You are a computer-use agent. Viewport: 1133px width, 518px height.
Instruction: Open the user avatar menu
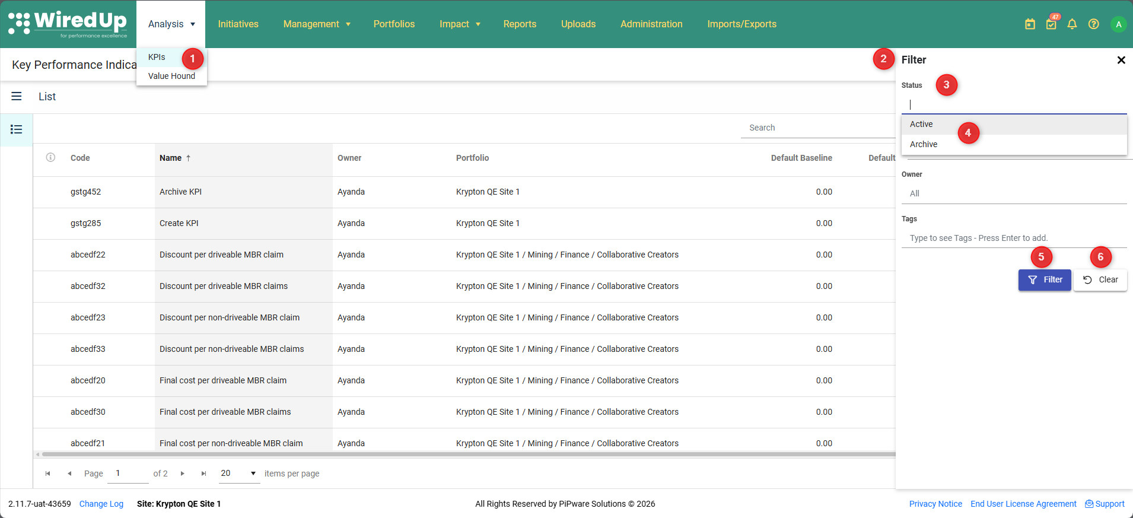pos(1118,24)
